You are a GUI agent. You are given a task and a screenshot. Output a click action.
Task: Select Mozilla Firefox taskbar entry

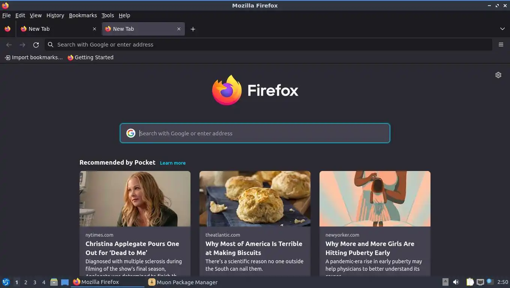point(108,282)
